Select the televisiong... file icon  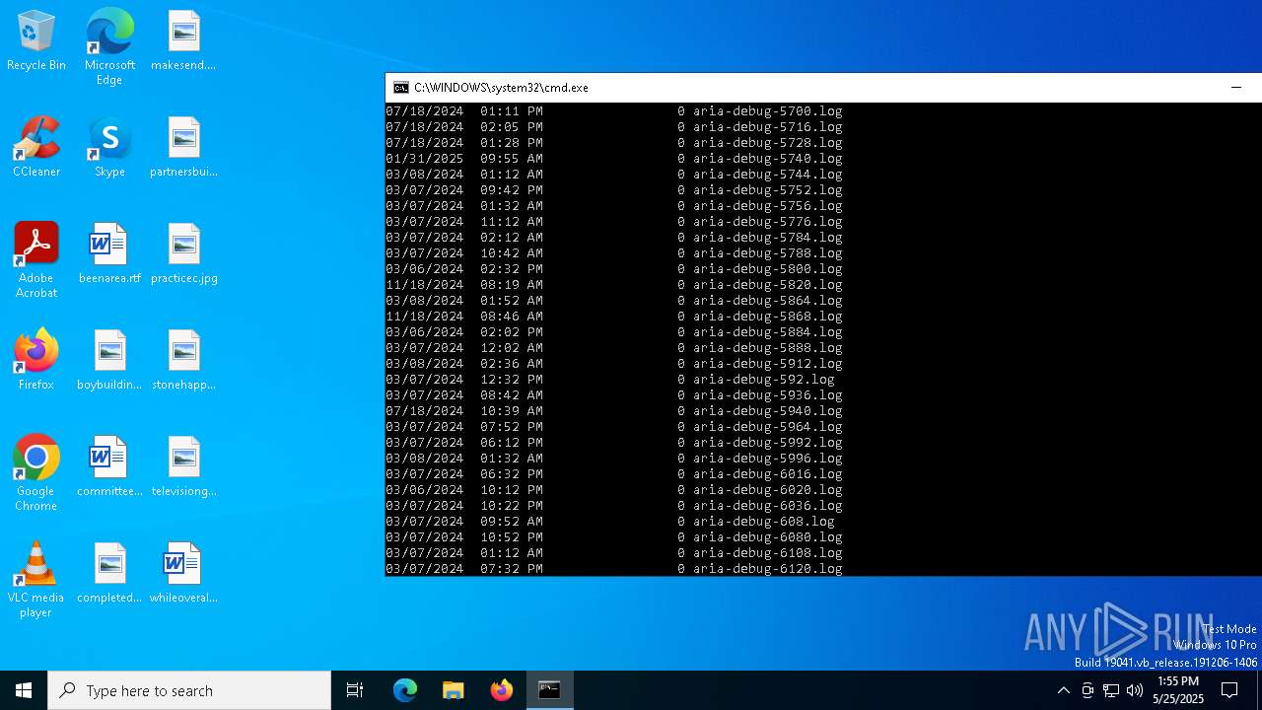(x=183, y=467)
